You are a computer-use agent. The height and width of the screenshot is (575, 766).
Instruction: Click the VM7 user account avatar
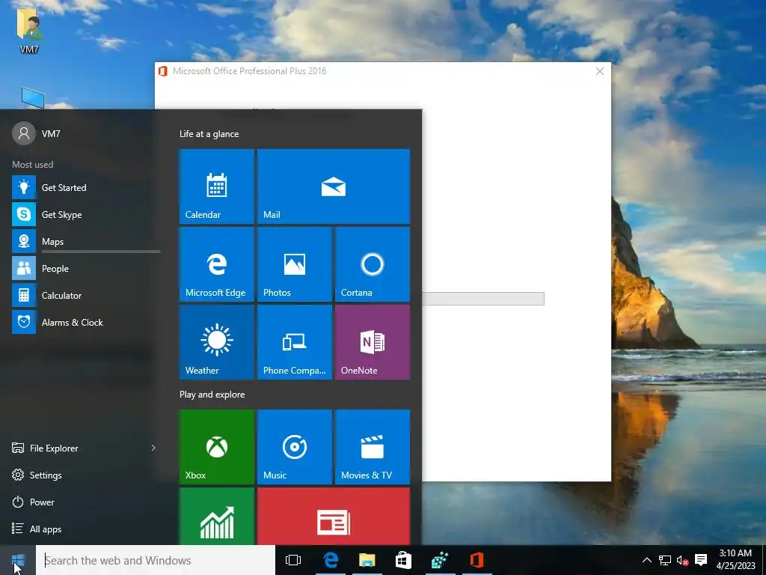[x=24, y=133]
